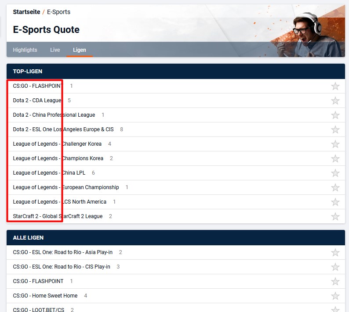Open CS:GO - ESL One: Road to Rio - Asia Play-in
This screenshot has width=349, height=312.
(62, 252)
